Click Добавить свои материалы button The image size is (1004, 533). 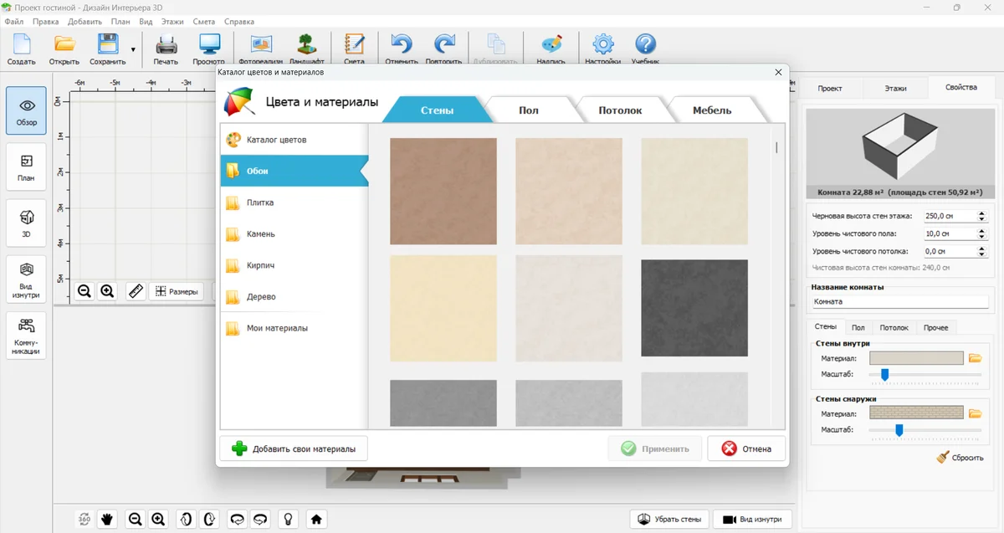tap(293, 448)
